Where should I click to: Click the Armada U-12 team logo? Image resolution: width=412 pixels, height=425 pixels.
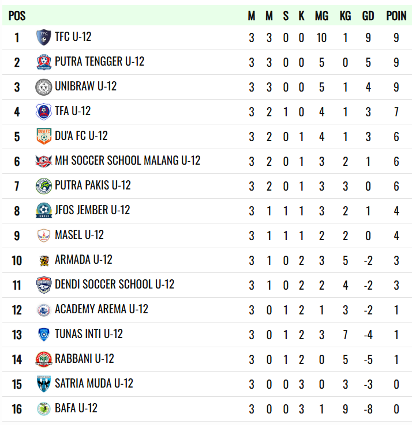pyautogui.click(x=44, y=260)
